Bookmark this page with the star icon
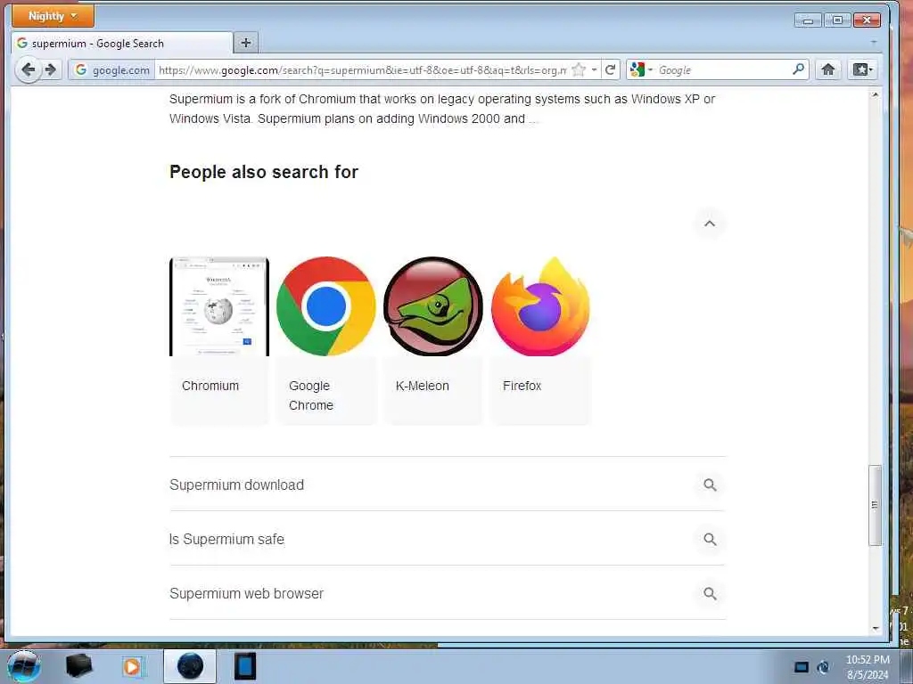Image resolution: width=913 pixels, height=684 pixels. pyautogui.click(x=578, y=69)
